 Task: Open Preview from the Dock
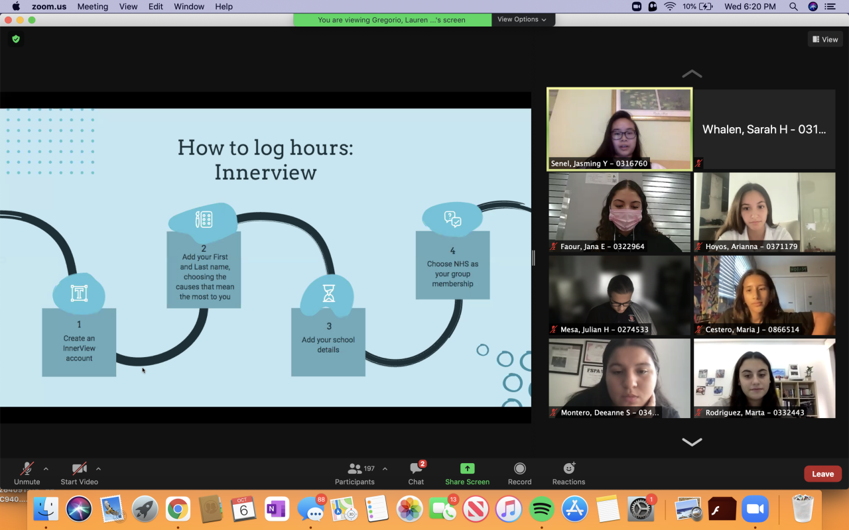688,509
